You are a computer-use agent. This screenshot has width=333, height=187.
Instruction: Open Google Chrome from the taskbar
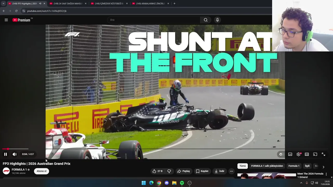(x=159, y=183)
